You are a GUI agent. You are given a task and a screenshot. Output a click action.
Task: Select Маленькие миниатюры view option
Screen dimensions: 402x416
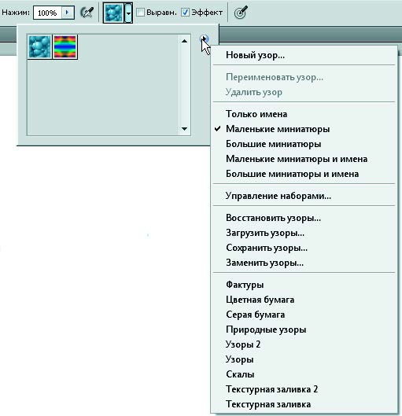click(x=304, y=129)
